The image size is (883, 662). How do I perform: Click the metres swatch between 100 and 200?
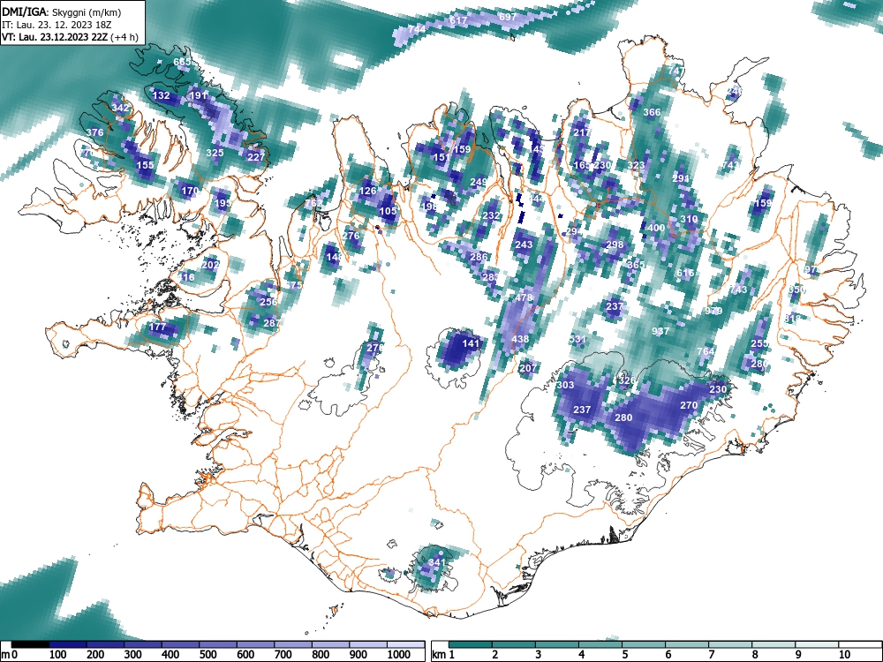(68, 644)
